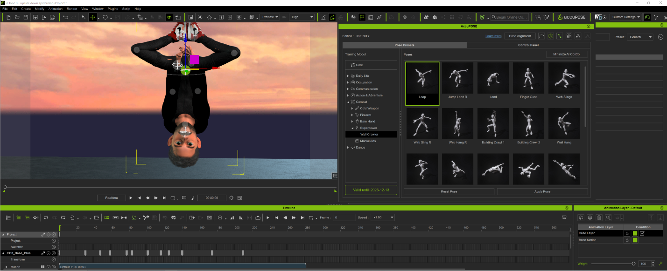Play the animation in the Timeline toolbar
This screenshot has width=667, height=271.
coord(267,217)
